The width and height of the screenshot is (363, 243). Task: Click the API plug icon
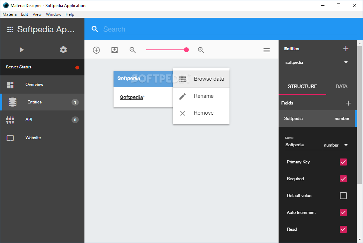(10, 120)
